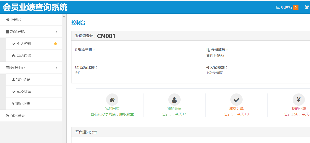Collapse the 功能导航 chevron arrow
310x143 pixels.
coord(56,32)
